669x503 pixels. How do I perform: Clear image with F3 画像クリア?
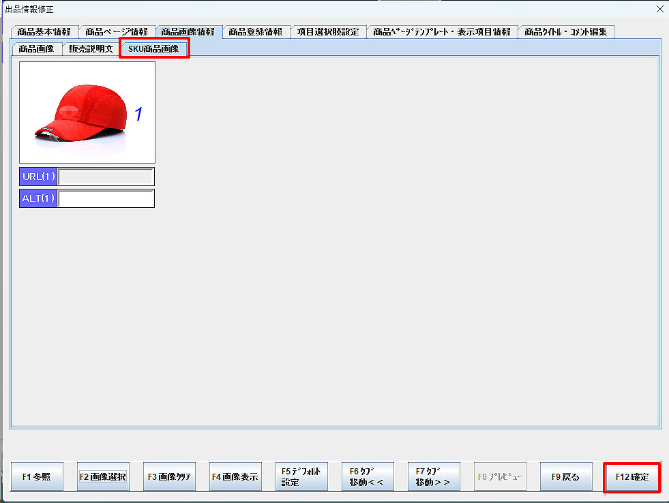(169, 476)
